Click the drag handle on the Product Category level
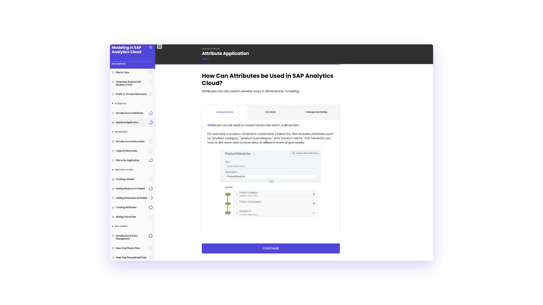 [x=237, y=194]
